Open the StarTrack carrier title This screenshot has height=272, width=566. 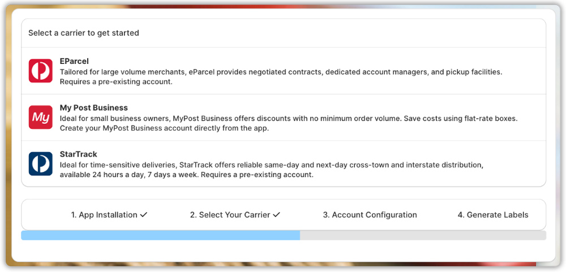point(78,154)
